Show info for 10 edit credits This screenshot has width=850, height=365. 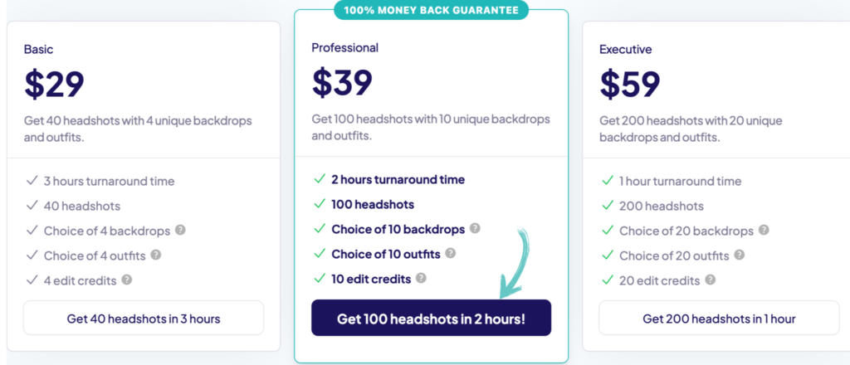(421, 279)
